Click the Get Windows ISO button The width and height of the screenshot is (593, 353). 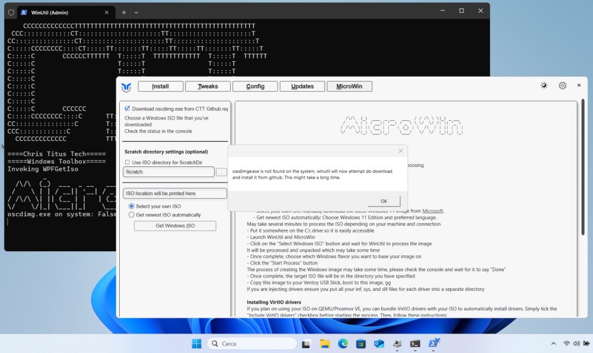point(175,226)
